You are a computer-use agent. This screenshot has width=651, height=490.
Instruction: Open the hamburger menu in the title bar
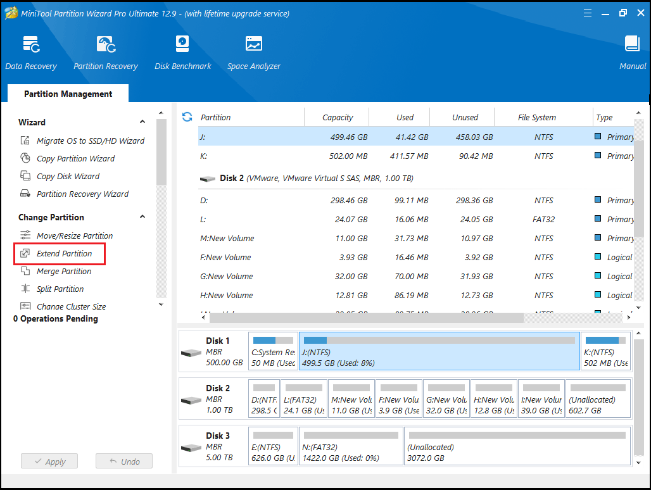[x=588, y=13]
